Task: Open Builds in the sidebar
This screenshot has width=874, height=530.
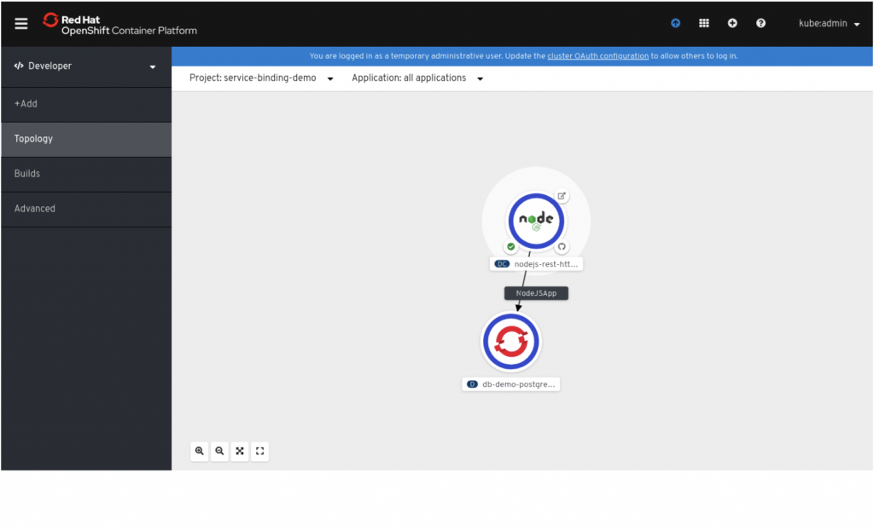Action: point(27,174)
